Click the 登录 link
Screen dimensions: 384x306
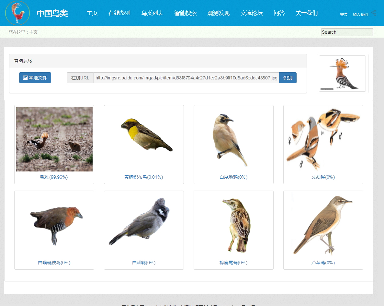click(344, 15)
